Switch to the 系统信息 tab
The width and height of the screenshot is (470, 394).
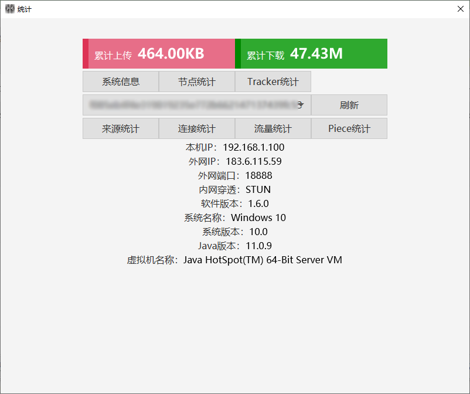tap(120, 81)
